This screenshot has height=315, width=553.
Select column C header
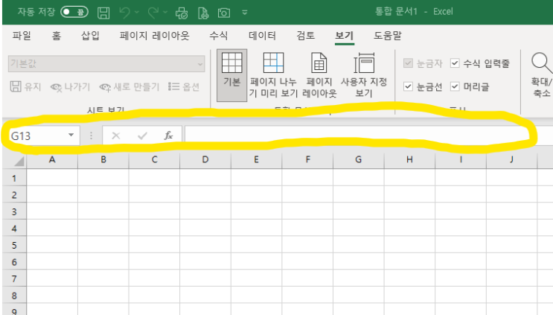[155, 160]
